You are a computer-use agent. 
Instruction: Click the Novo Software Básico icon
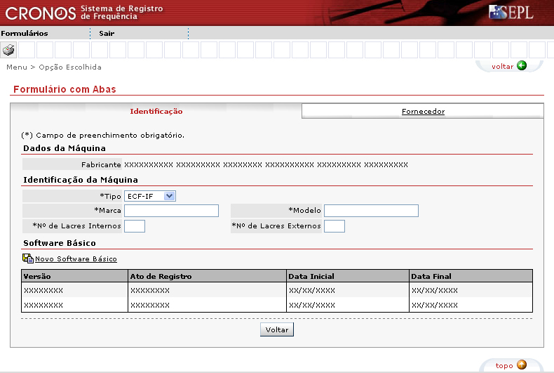pos(28,259)
